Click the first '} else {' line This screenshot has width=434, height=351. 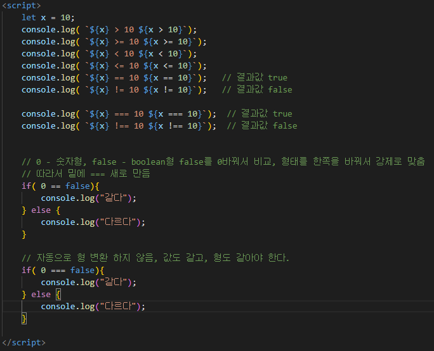point(41,210)
